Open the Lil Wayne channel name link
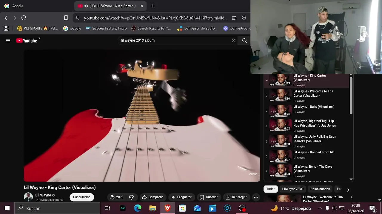The width and height of the screenshot is (382, 214). tap(43, 195)
